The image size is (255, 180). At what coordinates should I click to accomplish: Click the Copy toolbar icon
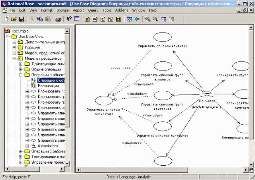pos(40,19)
